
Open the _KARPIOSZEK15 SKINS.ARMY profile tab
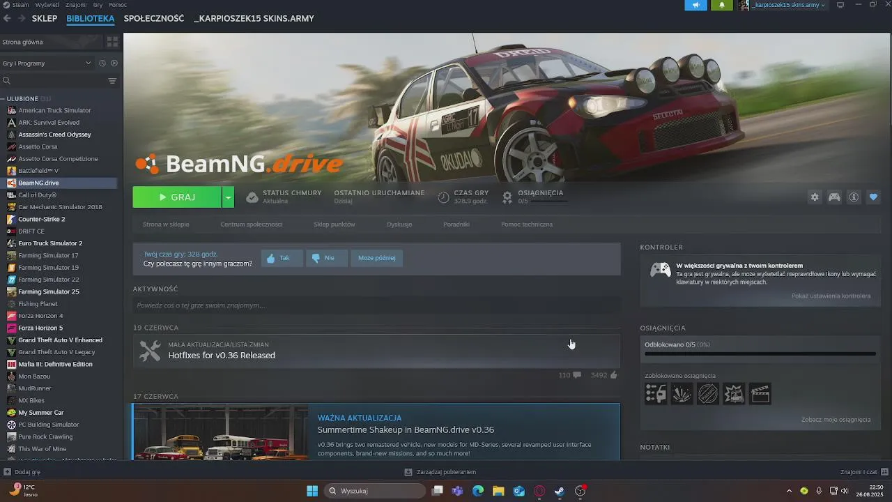pos(254,19)
